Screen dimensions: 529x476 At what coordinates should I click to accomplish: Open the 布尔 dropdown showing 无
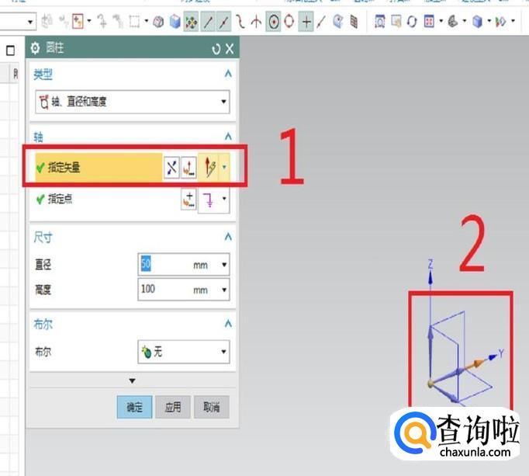click(x=183, y=352)
